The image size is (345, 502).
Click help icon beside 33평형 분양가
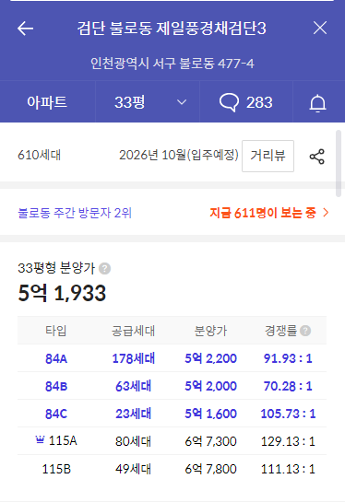(x=104, y=268)
